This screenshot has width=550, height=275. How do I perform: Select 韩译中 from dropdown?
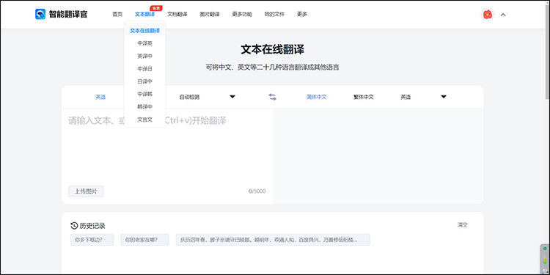145,106
